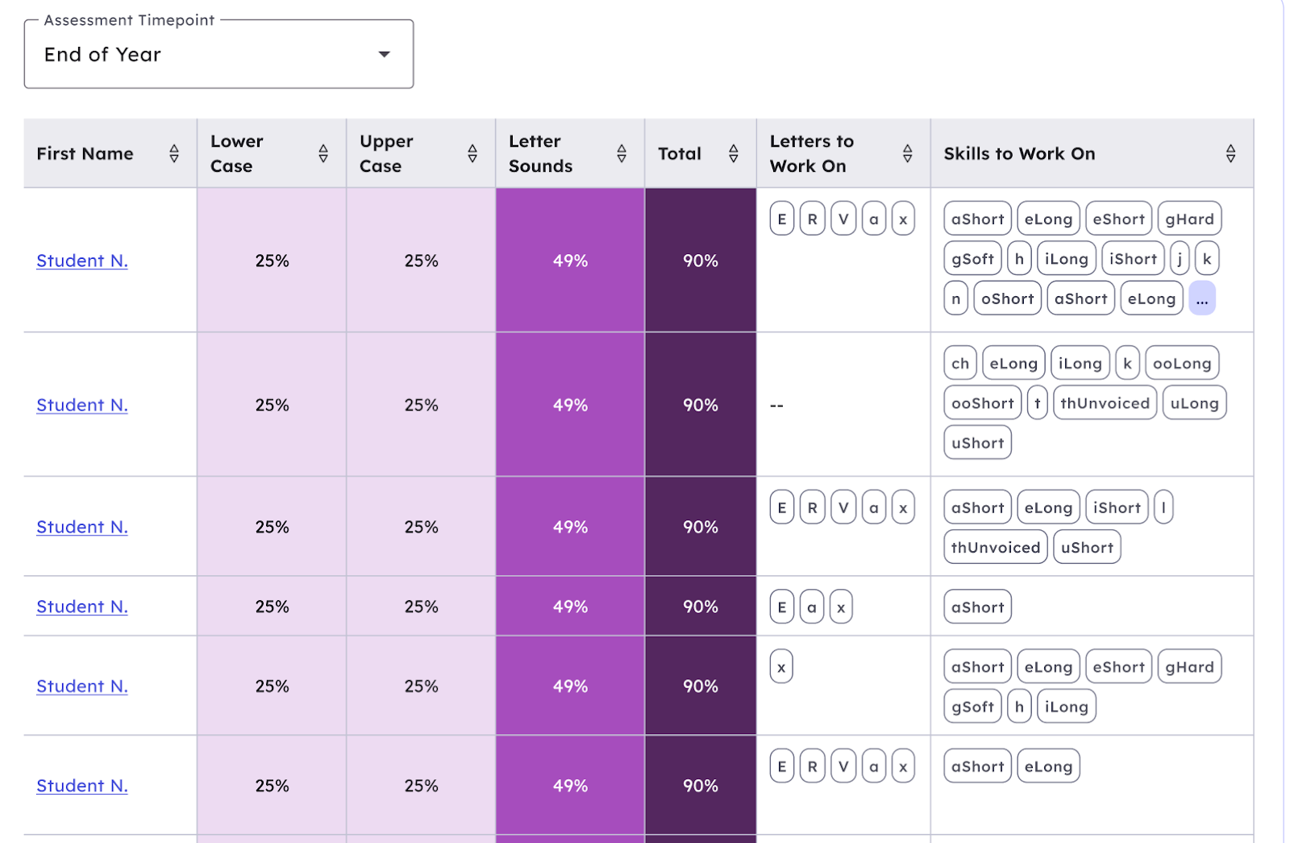Sort by Letters to Work On

click(907, 153)
